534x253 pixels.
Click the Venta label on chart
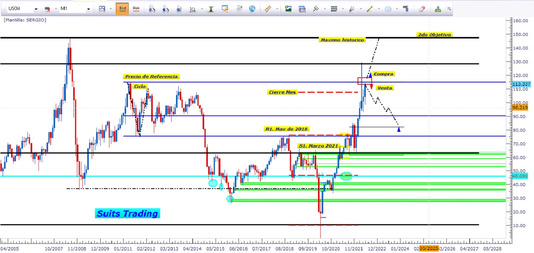(385, 88)
